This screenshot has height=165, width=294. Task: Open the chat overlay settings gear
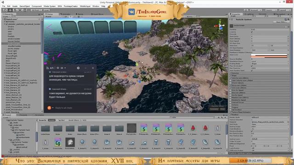(78, 68)
